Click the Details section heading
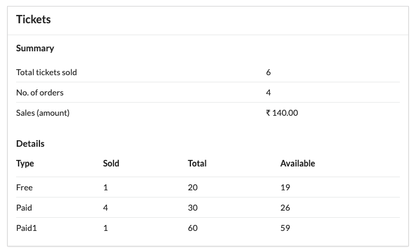Image resolution: width=416 pixels, height=250 pixels. [x=30, y=144]
